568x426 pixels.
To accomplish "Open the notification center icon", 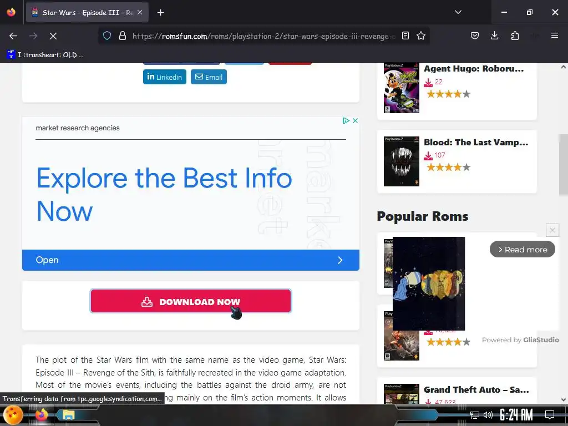I will pos(550,415).
